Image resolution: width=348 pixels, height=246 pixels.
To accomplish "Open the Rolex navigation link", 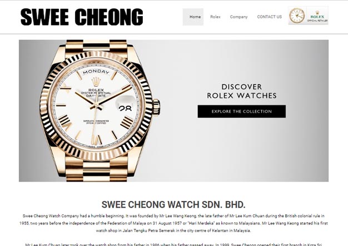I will click(x=215, y=17).
